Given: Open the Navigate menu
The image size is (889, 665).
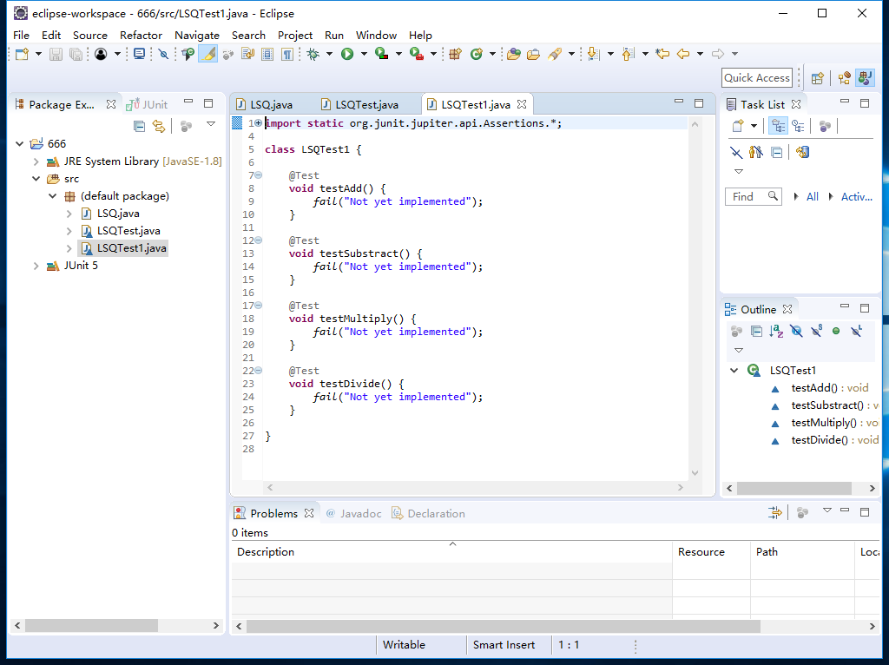Looking at the screenshot, I should pyautogui.click(x=197, y=35).
